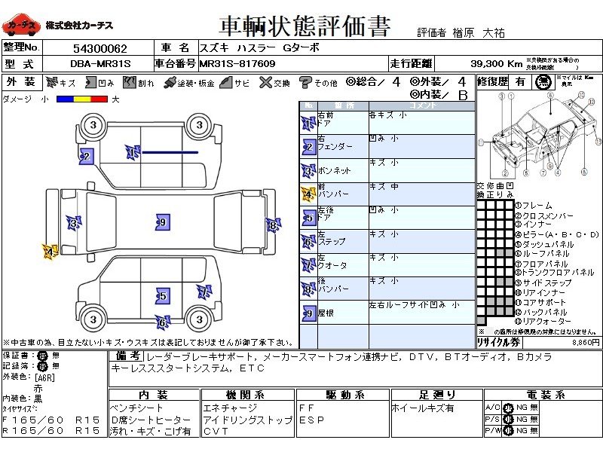The image size is (603, 452).
Task: Click the chassis number MR31S-817609
Action: coord(237,64)
